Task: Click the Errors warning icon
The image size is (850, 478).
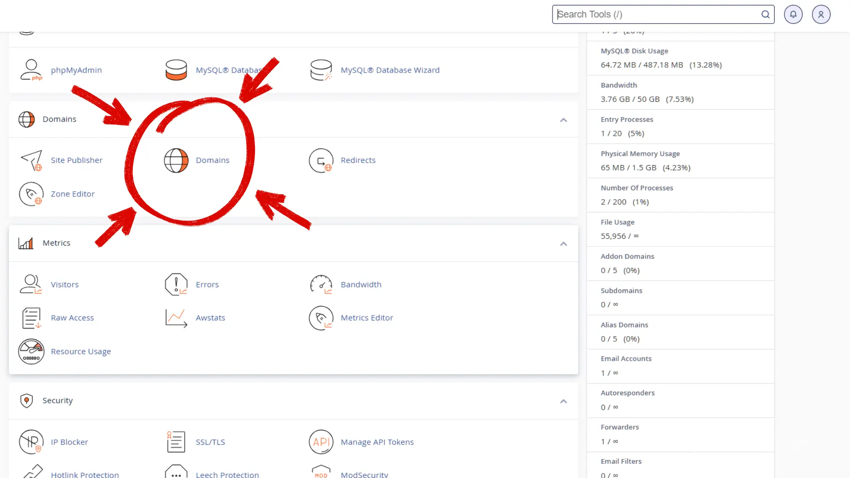Action: [x=176, y=285]
